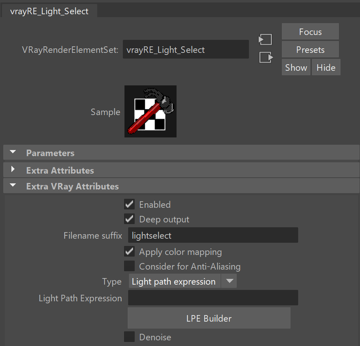Click the output connection arrow icon
Viewport: 360px width, 346px height.
(x=266, y=57)
